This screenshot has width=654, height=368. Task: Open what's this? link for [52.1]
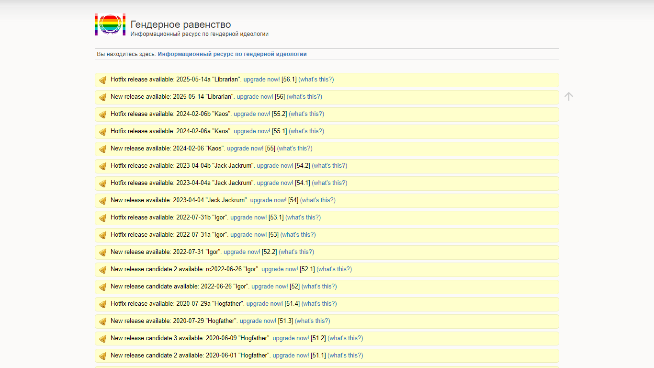pyautogui.click(x=334, y=269)
